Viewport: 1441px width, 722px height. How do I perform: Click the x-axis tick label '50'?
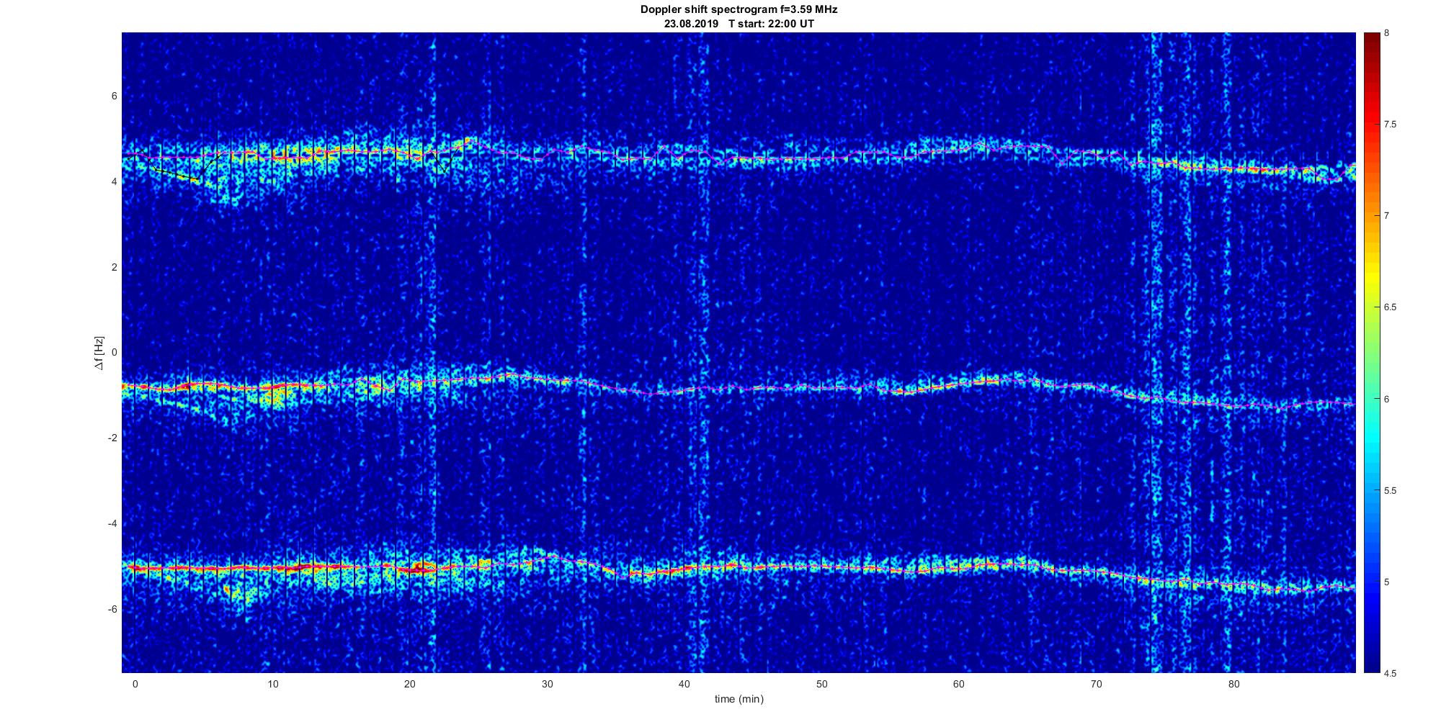822,684
